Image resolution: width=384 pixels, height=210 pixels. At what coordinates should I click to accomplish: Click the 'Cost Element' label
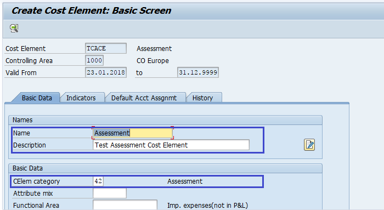[x=25, y=49]
